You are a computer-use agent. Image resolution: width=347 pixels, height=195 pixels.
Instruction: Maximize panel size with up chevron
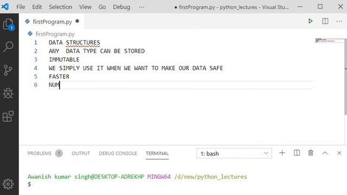(x=325, y=153)
